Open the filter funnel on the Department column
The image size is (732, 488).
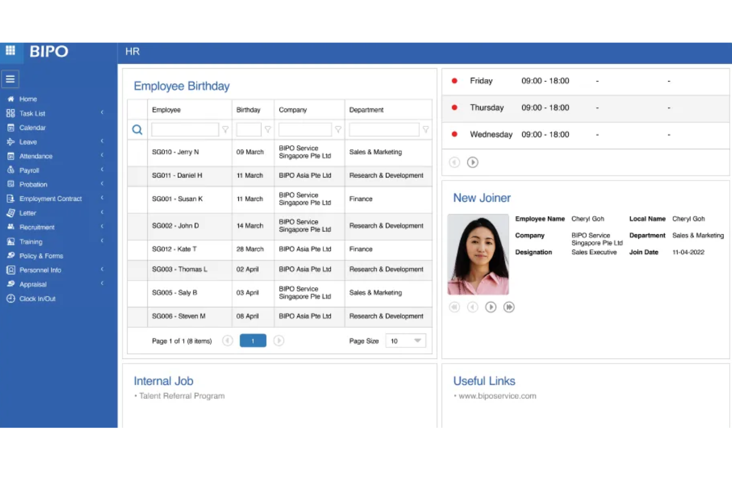click(x=426, y=130)
